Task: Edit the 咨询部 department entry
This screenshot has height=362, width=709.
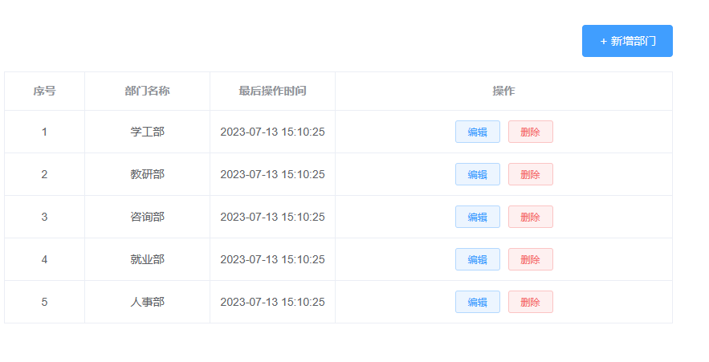Action: tap(477, 217)
